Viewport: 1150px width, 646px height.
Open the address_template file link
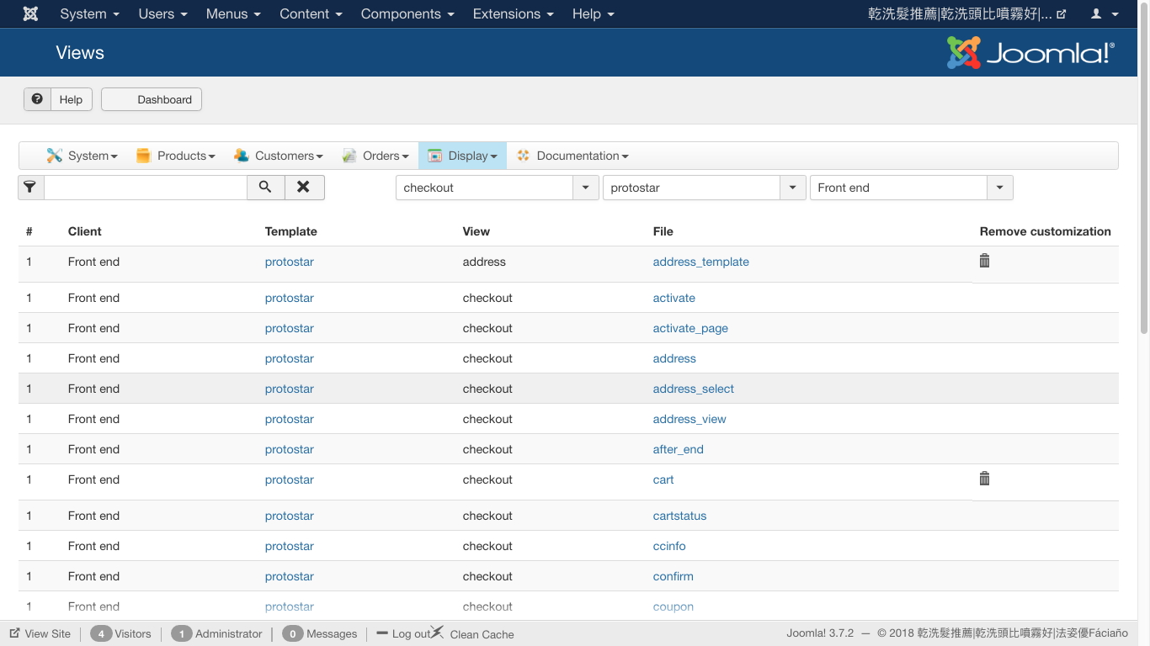pyautogui.click(x=701, y=262)
